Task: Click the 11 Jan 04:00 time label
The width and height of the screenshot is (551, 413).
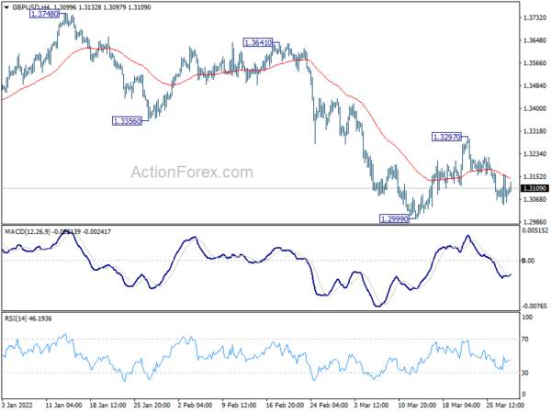Action: pyautogui.click(x=63, y=406)
